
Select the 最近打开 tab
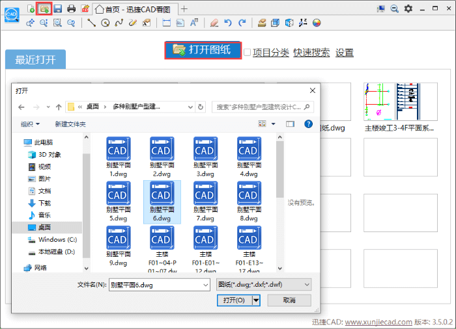[x=35, y=60]
